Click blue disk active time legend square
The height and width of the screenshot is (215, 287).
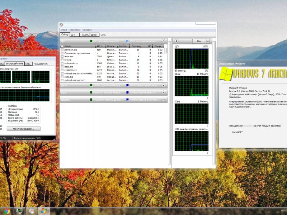point(127,85)
